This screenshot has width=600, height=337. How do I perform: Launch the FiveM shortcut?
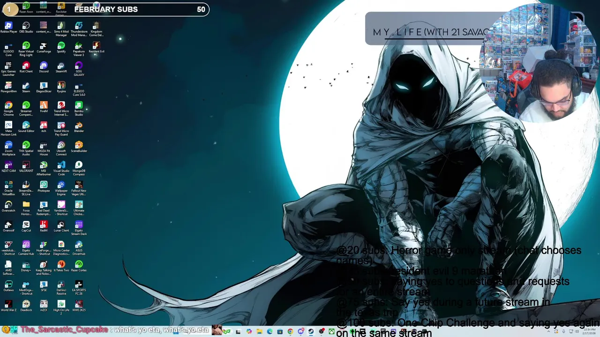tap(44, 107)
